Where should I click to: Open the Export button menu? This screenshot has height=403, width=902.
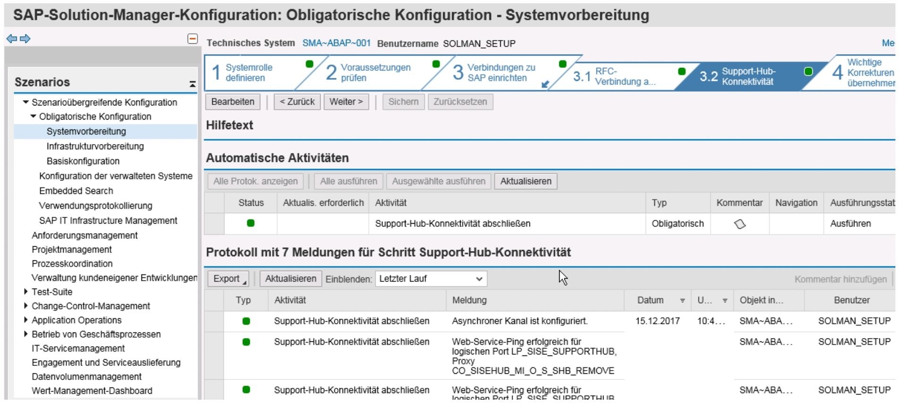point(228,279)
